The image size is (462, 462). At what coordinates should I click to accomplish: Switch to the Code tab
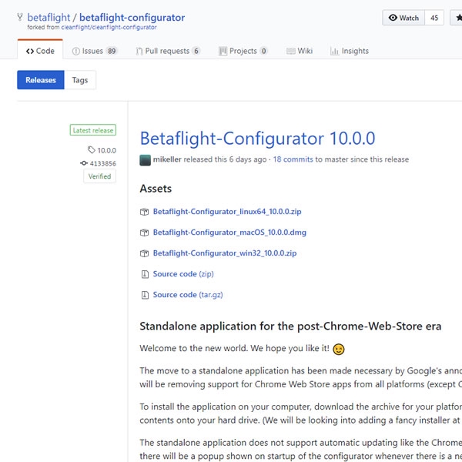click(40, 51)
